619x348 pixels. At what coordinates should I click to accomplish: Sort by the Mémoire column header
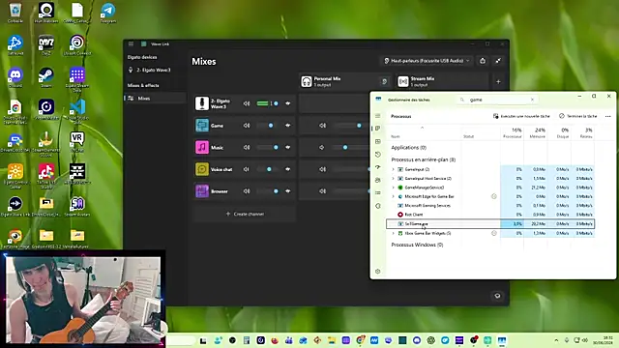pos(536,132)
